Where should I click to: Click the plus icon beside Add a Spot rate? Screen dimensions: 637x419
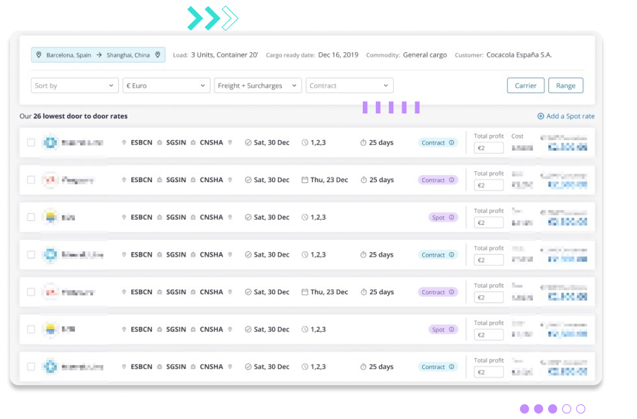pyautogui.click(x=541, y=116)
